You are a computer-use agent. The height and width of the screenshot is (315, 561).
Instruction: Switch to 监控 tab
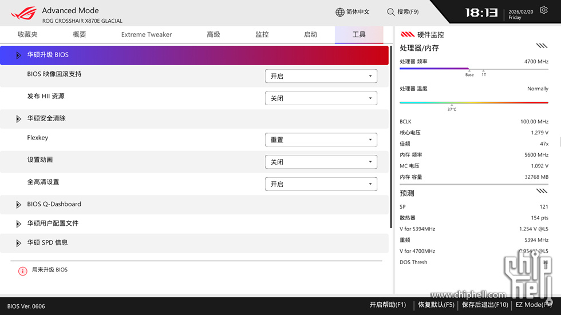[262, 34]
